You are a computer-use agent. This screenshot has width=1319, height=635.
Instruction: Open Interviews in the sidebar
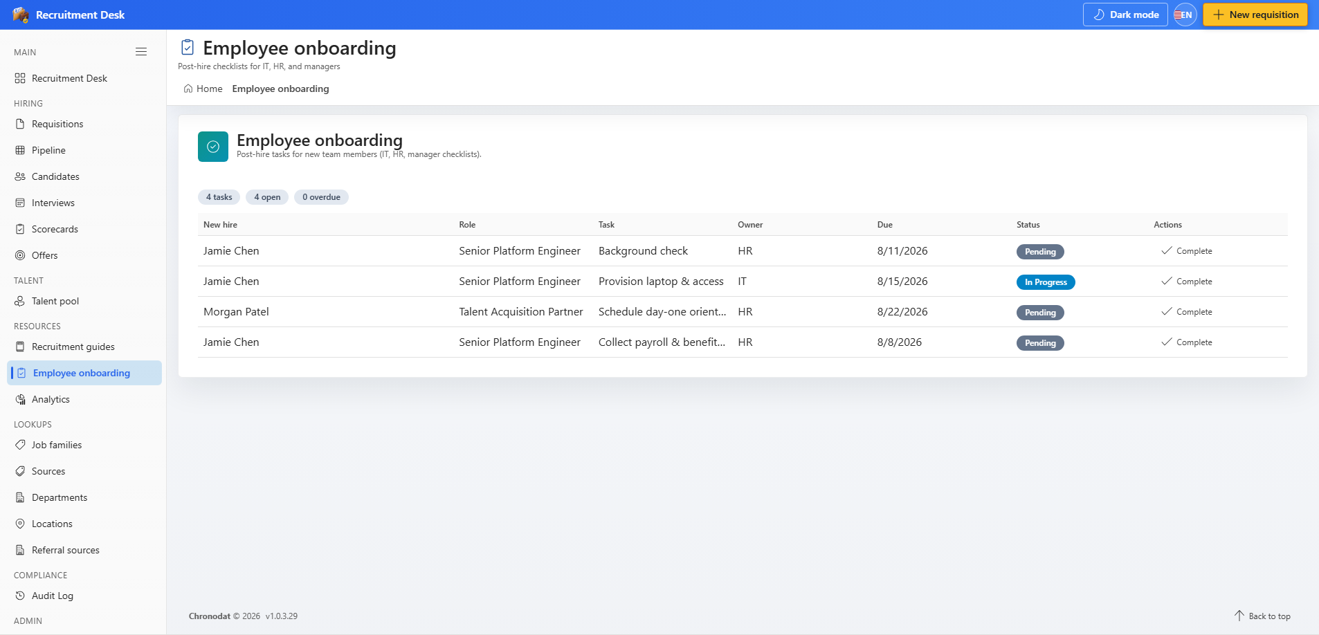84,203
